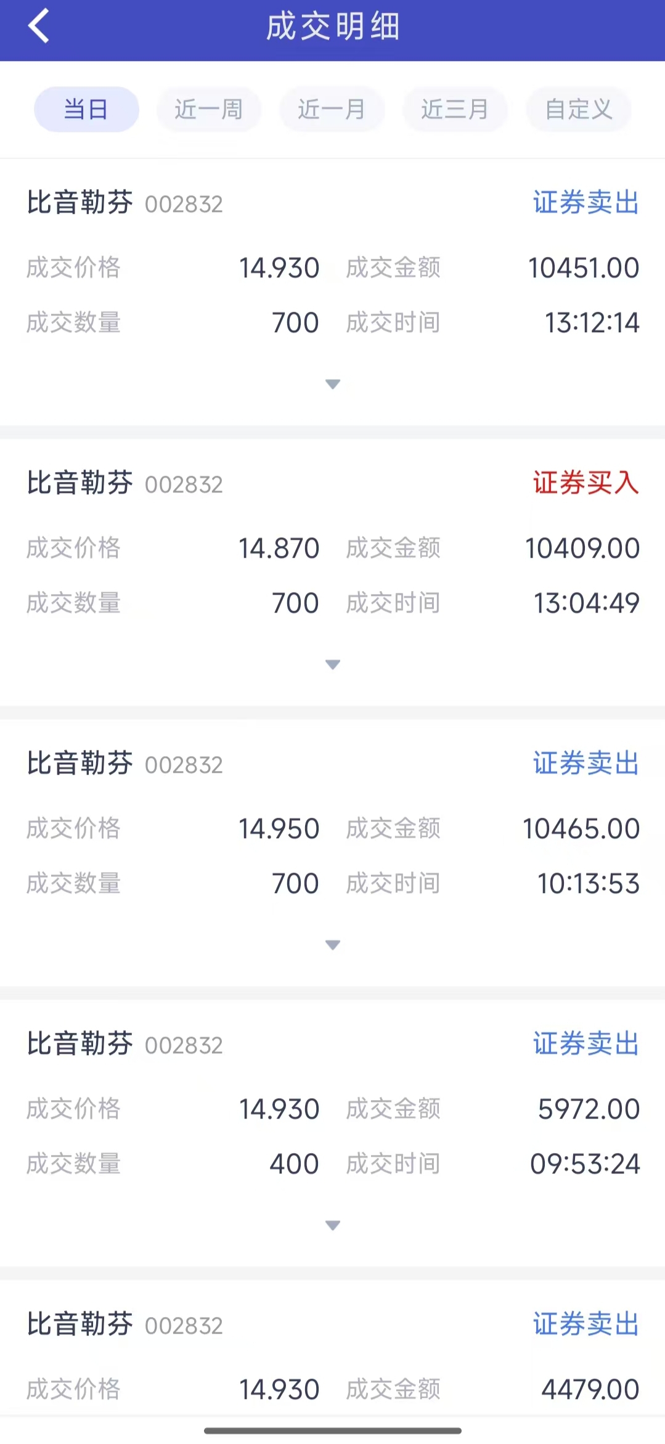The image size is (665, 1444).
Task: Tap the back arrow in the header
Action: tap(38, 27)
